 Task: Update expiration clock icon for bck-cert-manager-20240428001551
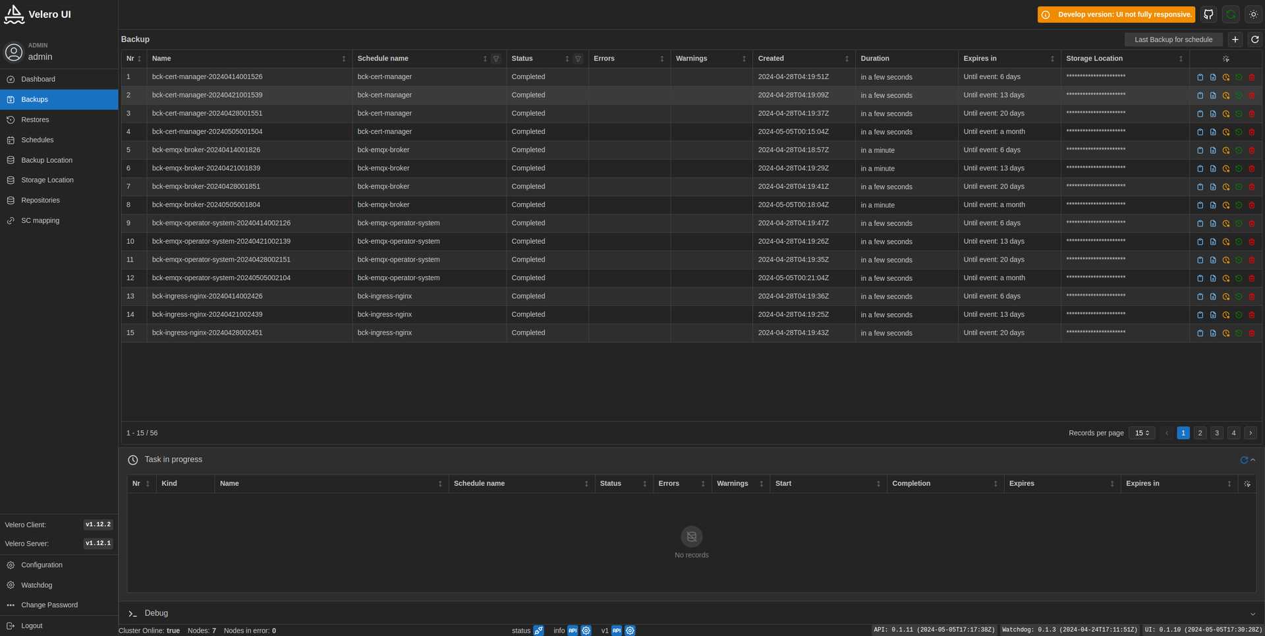click(x=1226, y=114)
